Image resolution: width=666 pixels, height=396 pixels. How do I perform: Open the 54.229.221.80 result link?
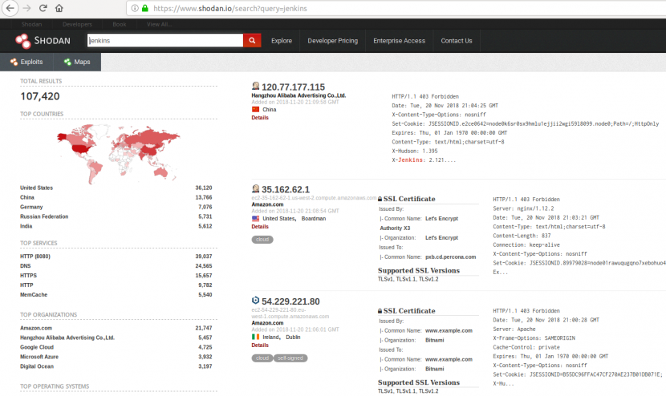click(x=290, y=301)
